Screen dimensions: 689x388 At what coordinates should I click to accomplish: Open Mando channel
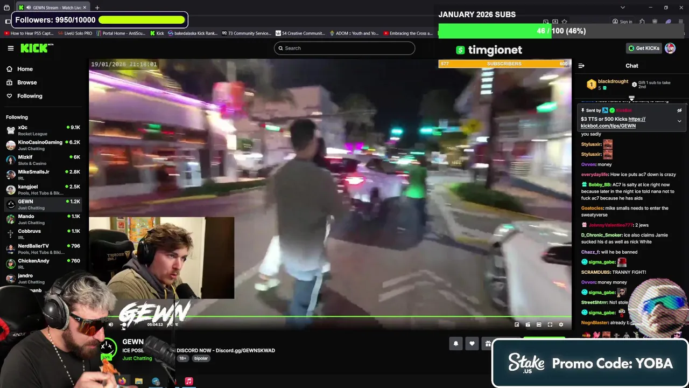pyautogui.click(x=43, y=219)
